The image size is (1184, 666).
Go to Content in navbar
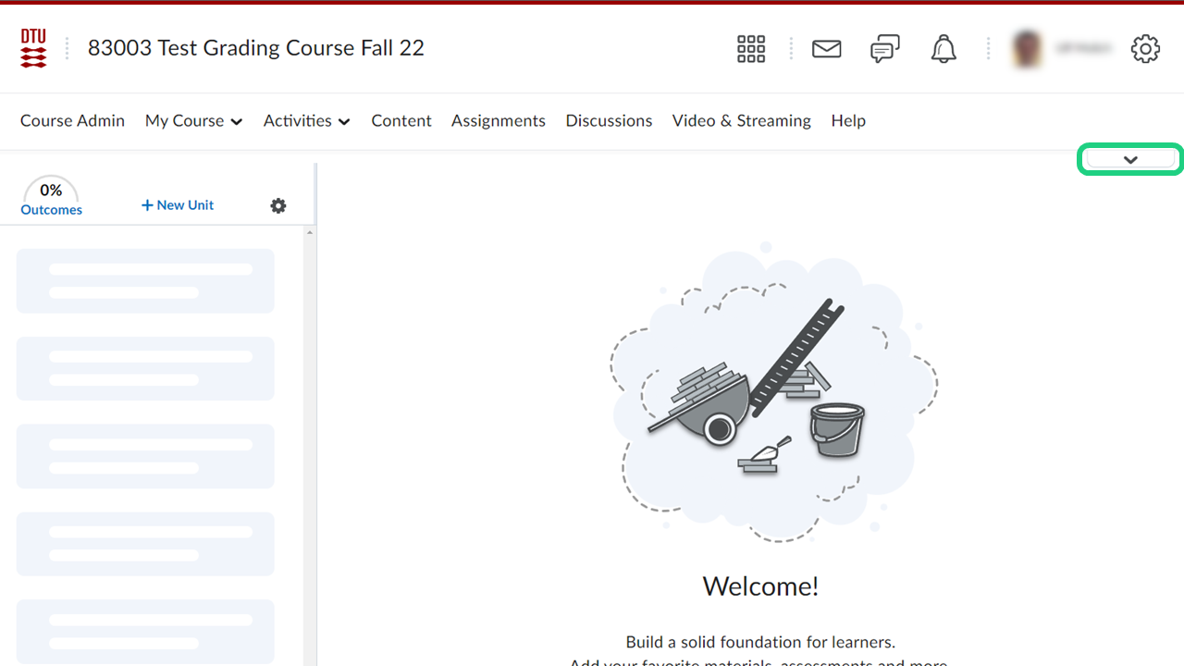pyautogui.click(x=401, y=121)
